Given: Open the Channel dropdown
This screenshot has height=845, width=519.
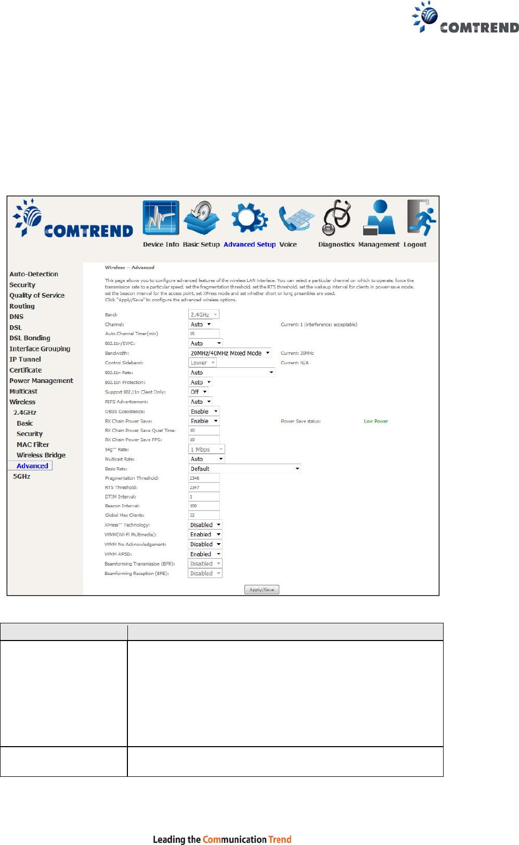Looking at the screenshot, I should [x=200, y=324].
